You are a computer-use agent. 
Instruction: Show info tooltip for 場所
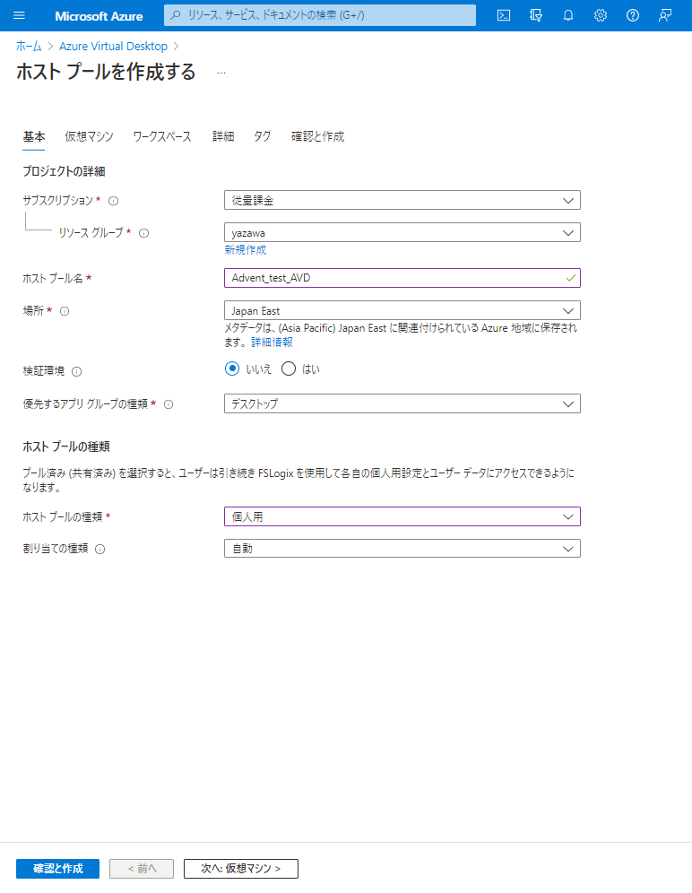pyautogui.click(x=65, y=311)
